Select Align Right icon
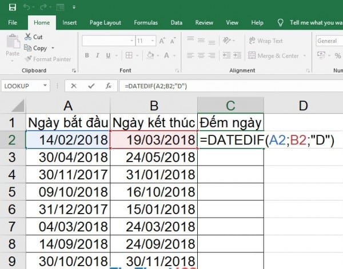Image resolution: width=343 pixels, height=269 pixels. tap(212, 55)
